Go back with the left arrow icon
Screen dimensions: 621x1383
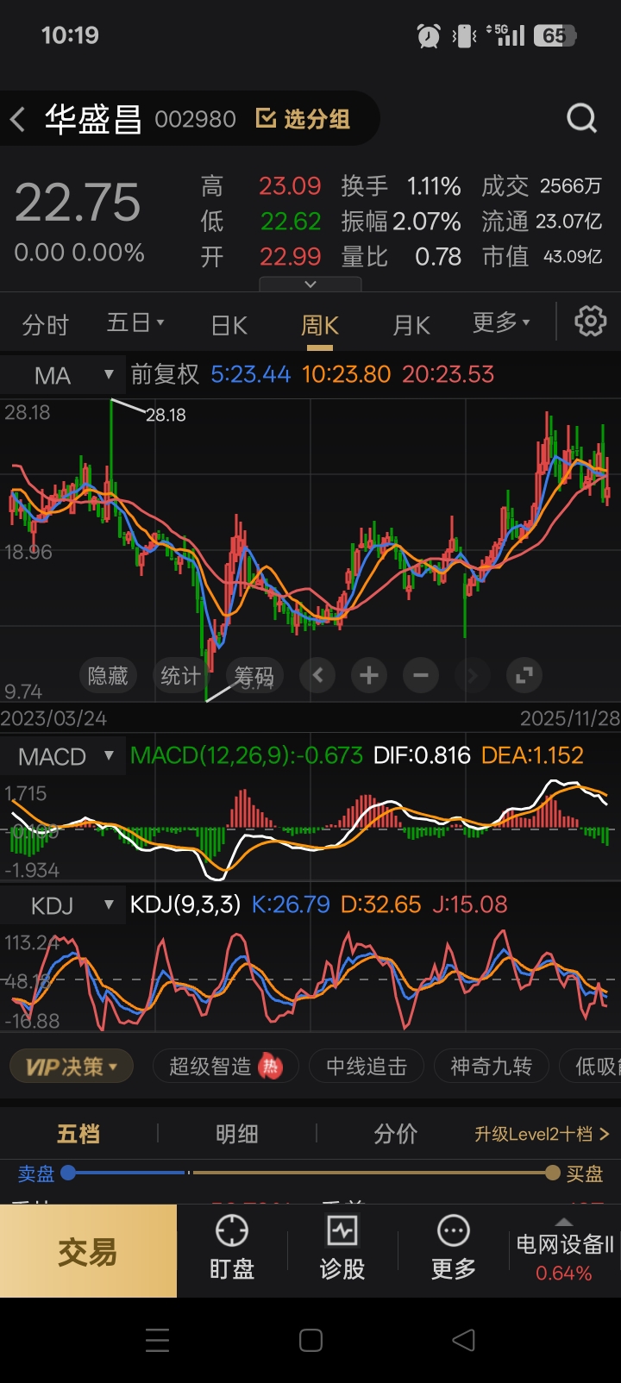click(x=17, y=119)
